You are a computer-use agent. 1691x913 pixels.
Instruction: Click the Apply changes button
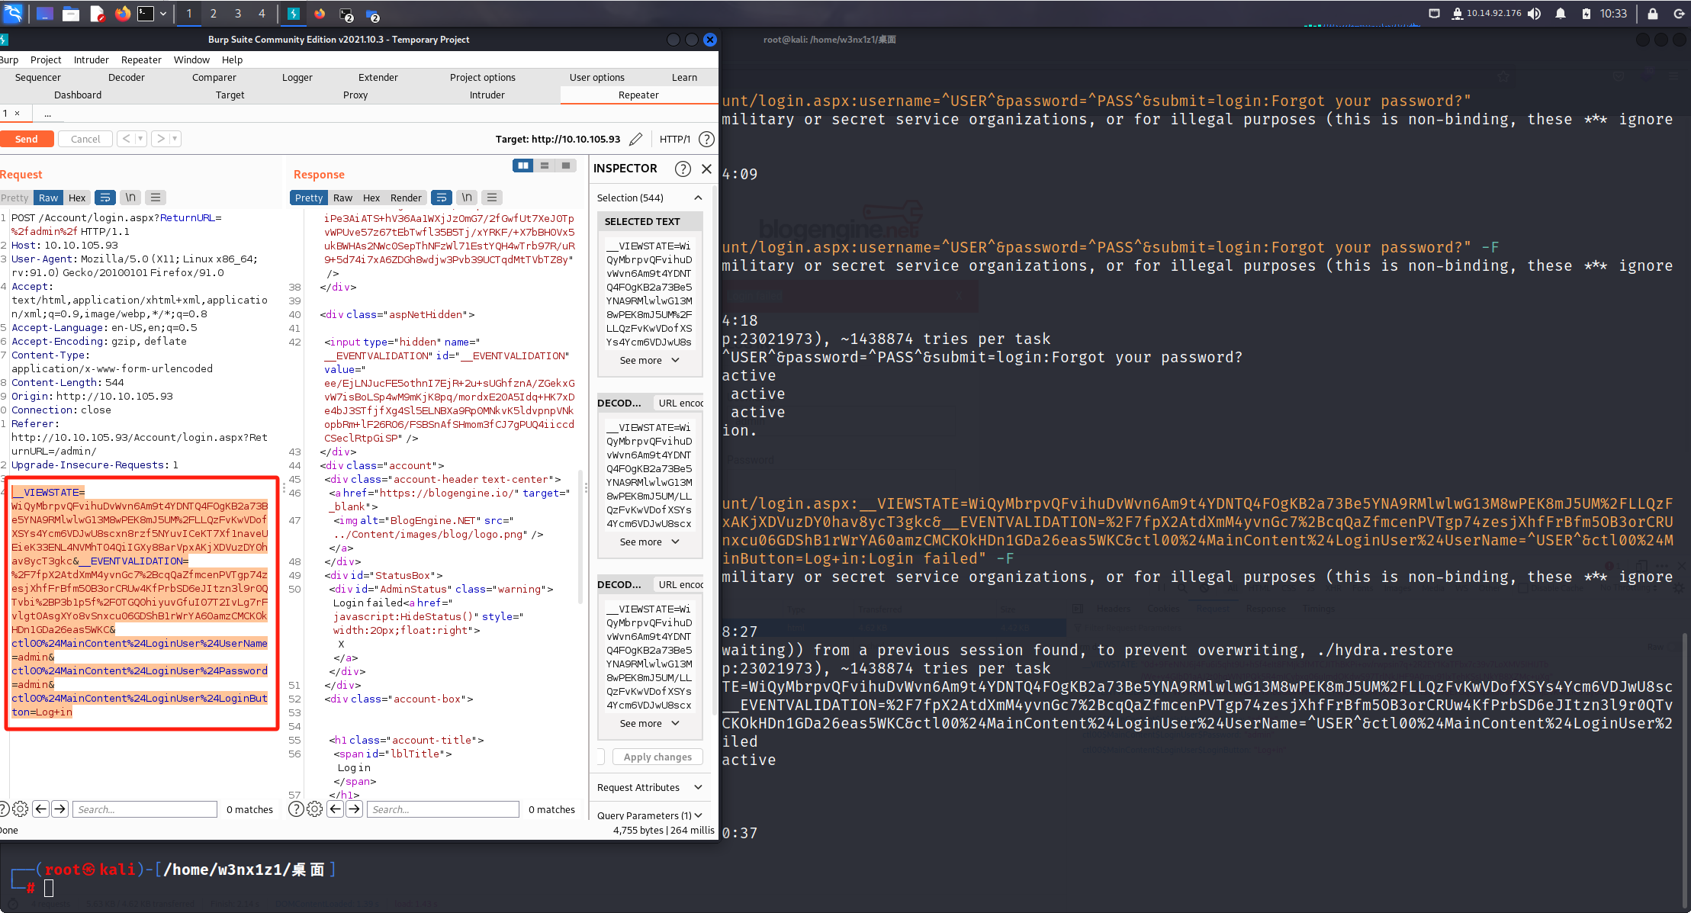tap(657, 757)
